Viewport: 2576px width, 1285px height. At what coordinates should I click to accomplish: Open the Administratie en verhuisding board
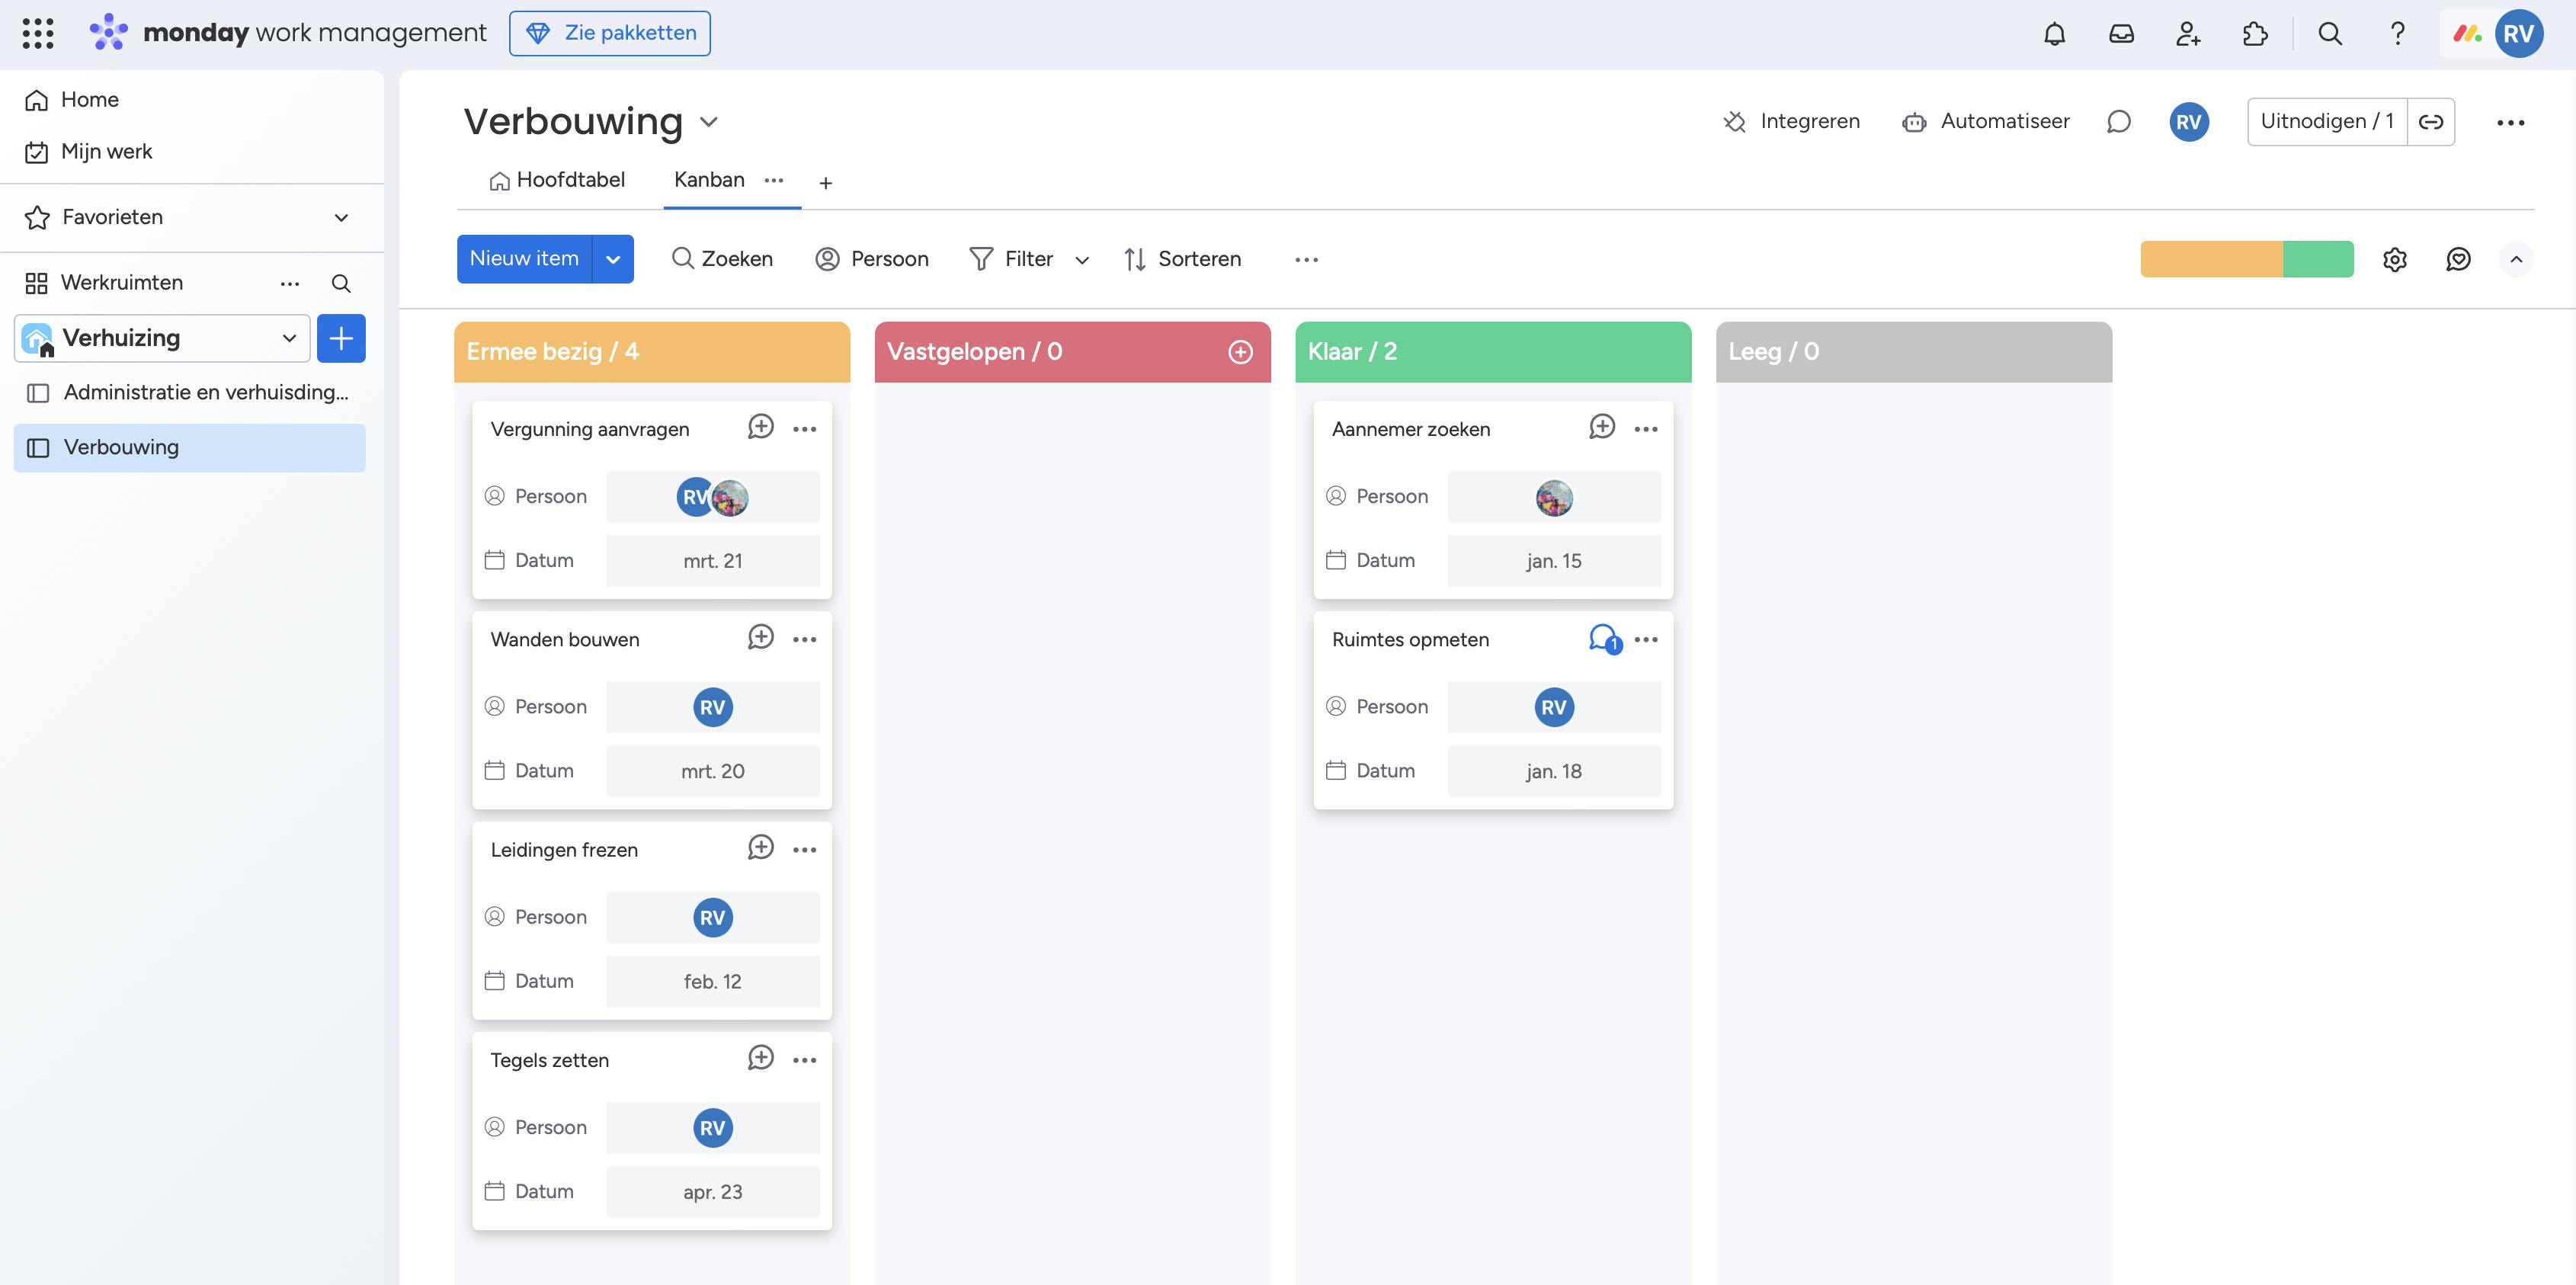click(205, 392)
